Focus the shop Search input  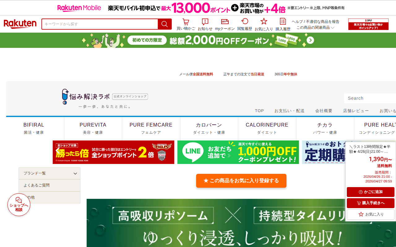tap(370, 98)
